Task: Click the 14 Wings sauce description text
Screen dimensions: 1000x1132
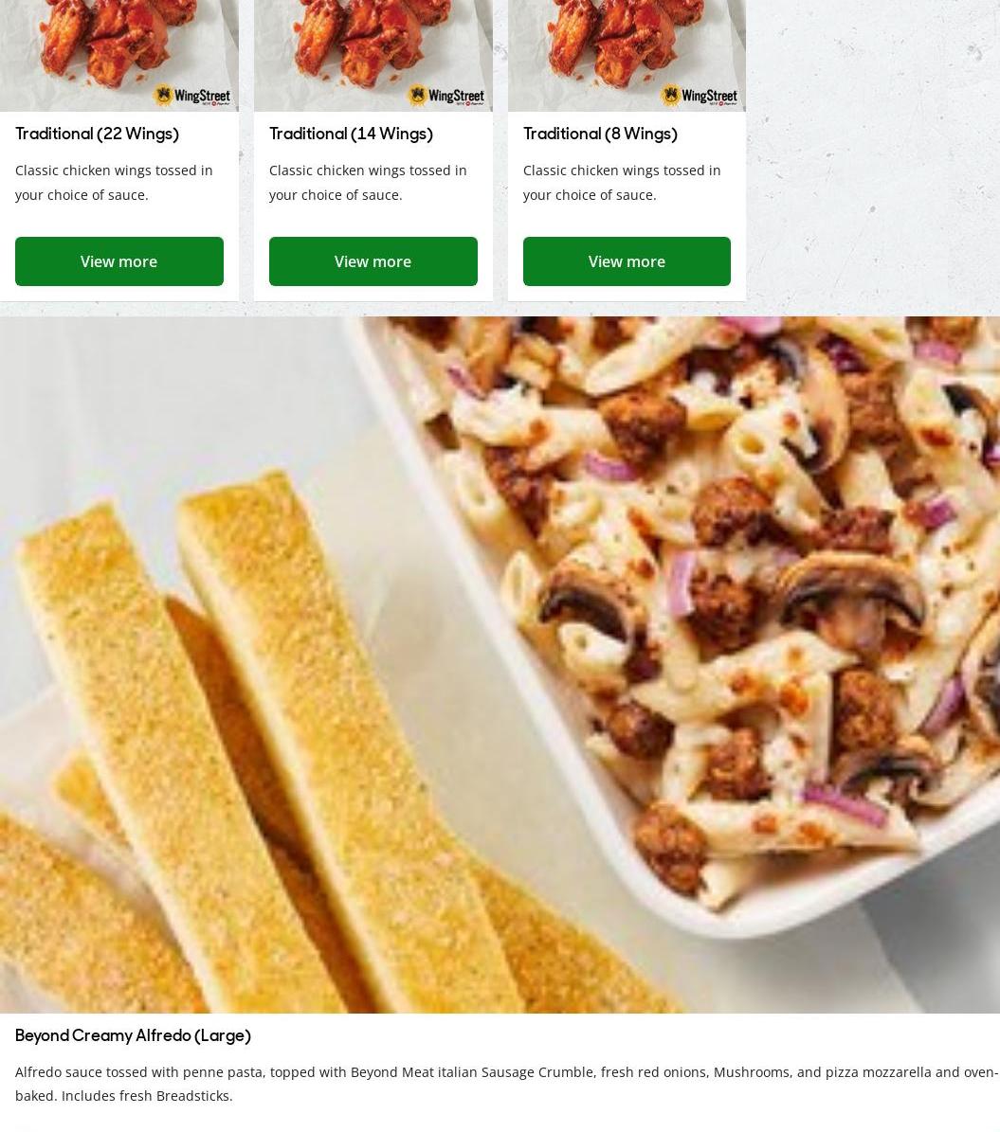Action: [x=368, y=183]
